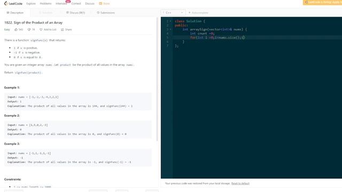Click the LeetCode logo

13,4
